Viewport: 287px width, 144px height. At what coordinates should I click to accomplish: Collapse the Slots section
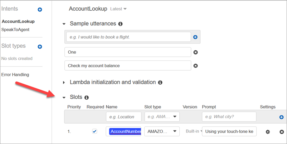point(64,97)
